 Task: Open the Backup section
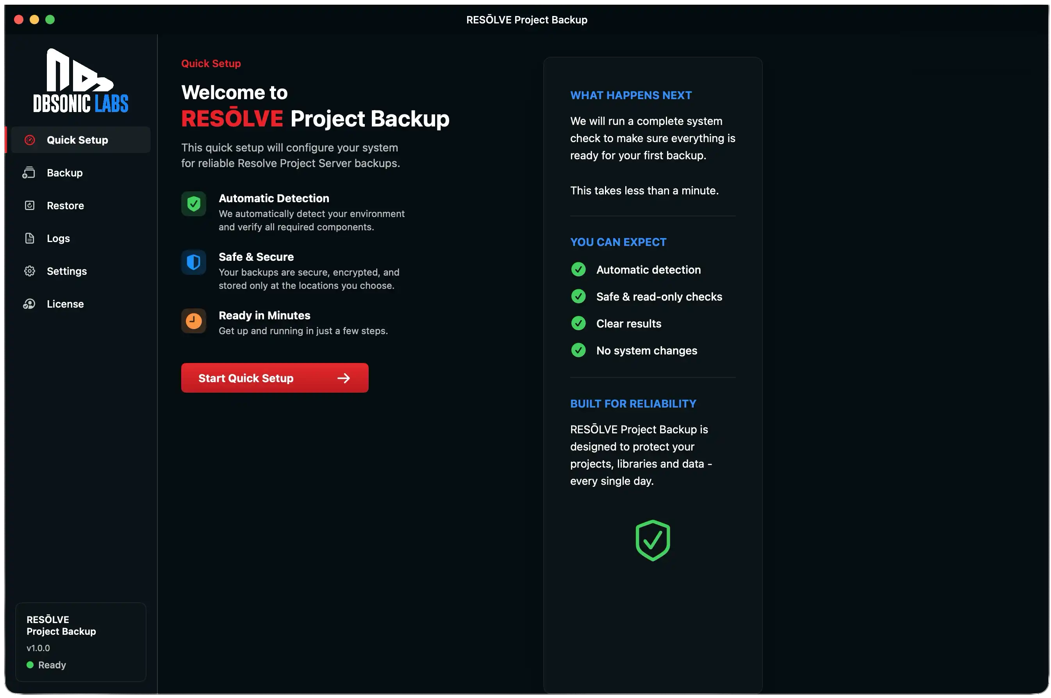(80, 173)
